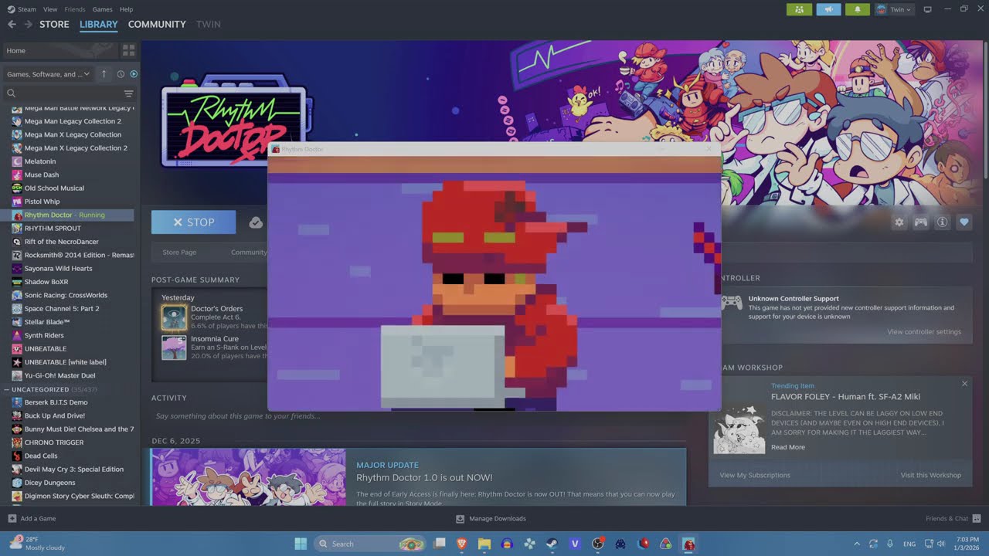Click Add a Game
Viewport: 989px width, 556px height.
click(32, 518)
